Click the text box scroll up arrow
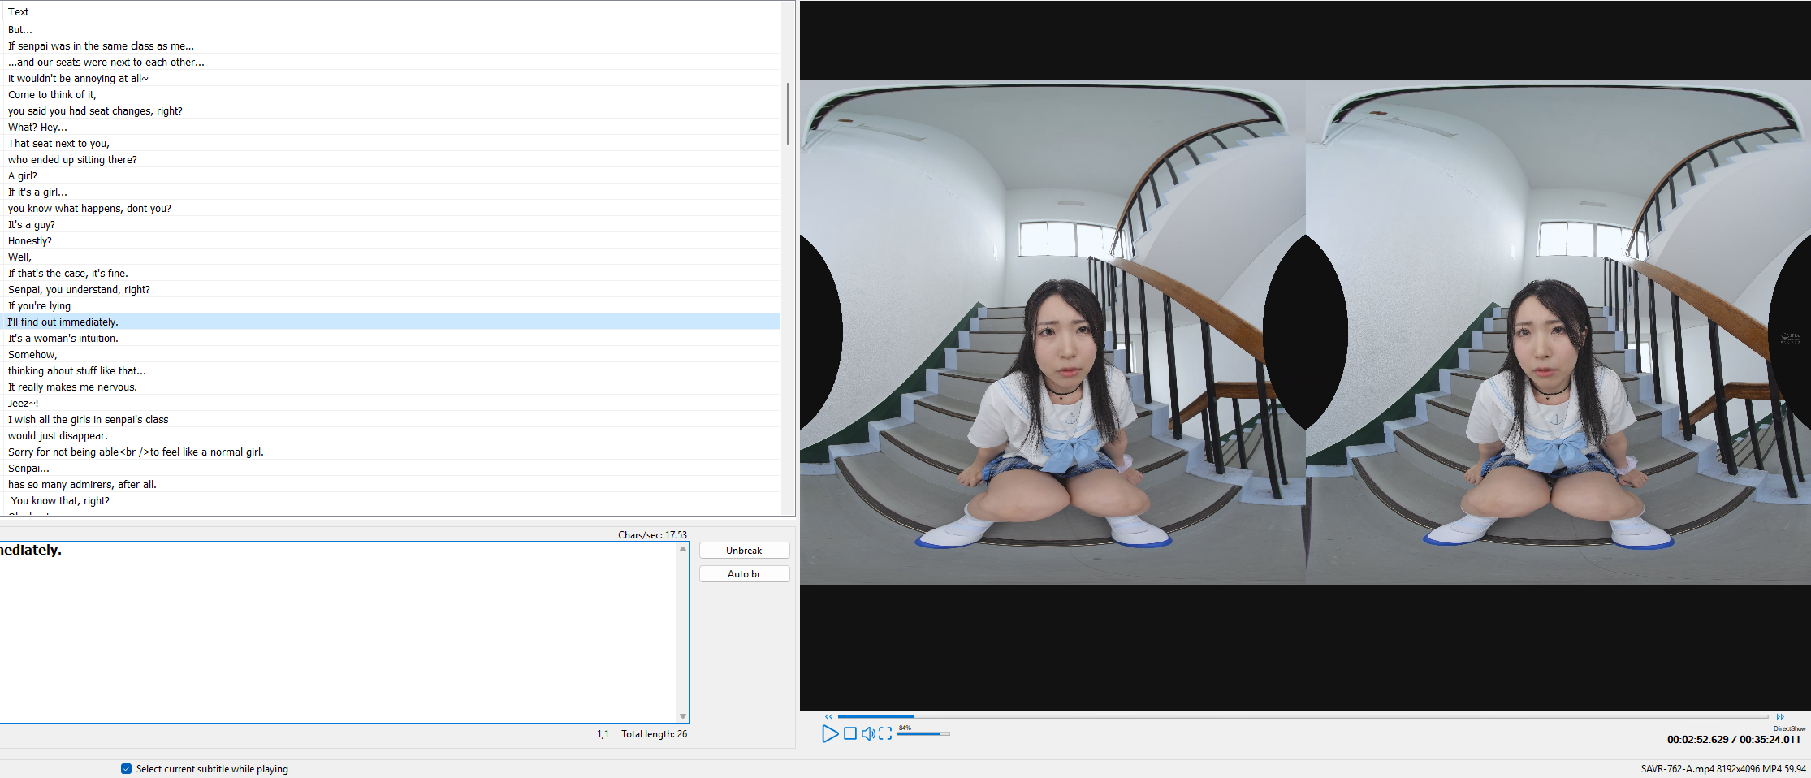The width and height of the screenshot is (1811, 778). point(683,549)
